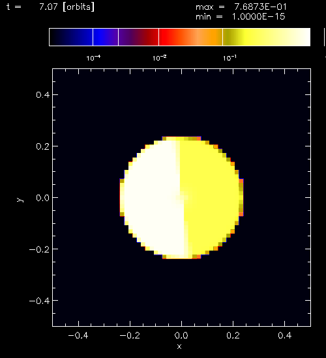
Task: Click the purple-to-maroon colorbar segment
Action: click(138, 37)
